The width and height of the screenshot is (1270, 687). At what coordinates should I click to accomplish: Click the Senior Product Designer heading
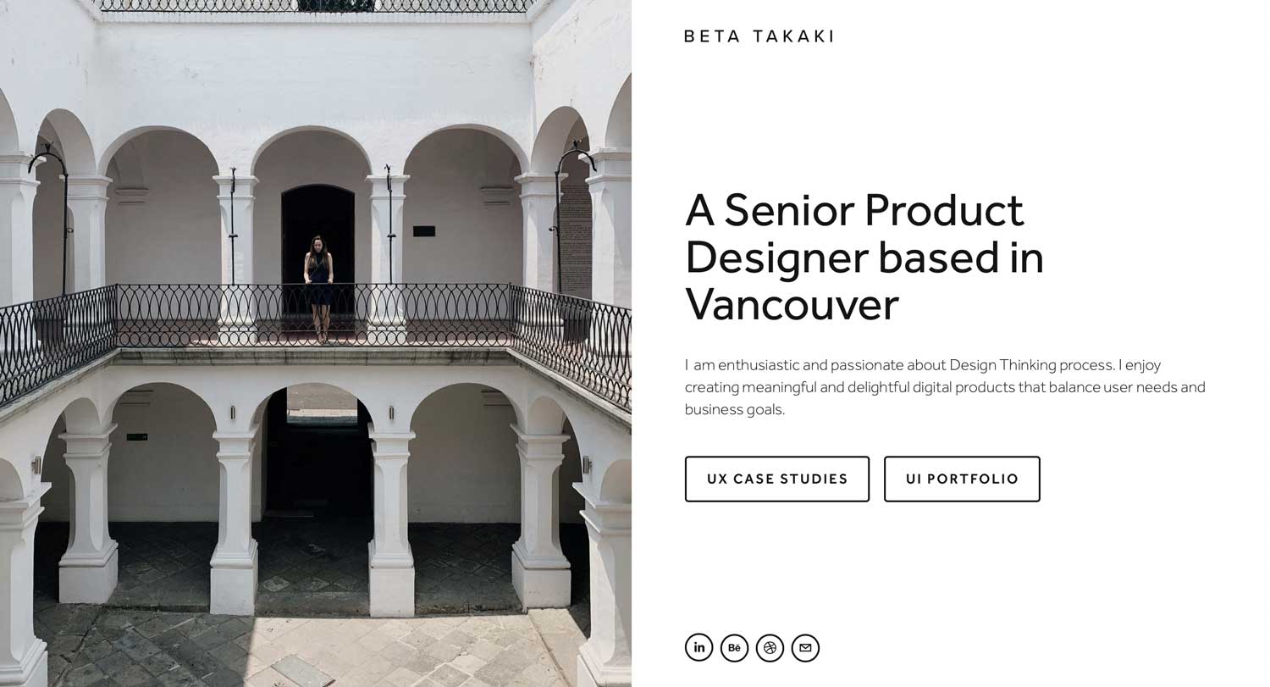point(864,257)
